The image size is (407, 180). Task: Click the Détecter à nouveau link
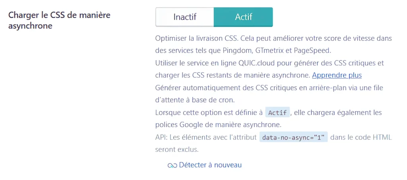(210, 165)
